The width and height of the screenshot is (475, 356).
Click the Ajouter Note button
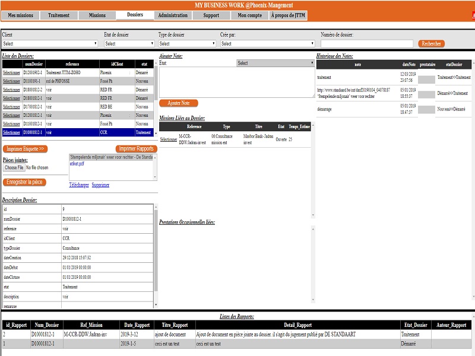pyautogui.click(x=179, y=103)
